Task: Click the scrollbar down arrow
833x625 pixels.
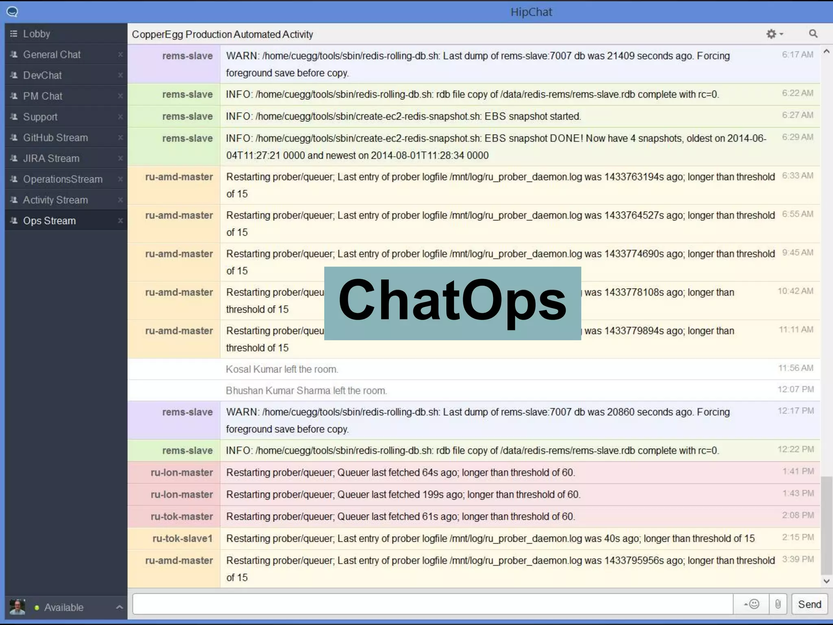Action: 826,581
